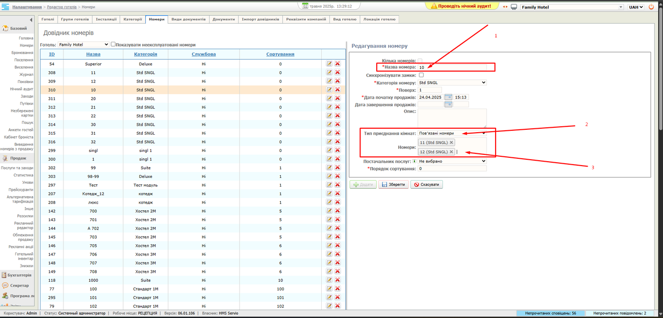The height and width of the screenshot is (318, 663).
Task: Open the 'Категорія номеру' dropdown
Action: [452, 83]
